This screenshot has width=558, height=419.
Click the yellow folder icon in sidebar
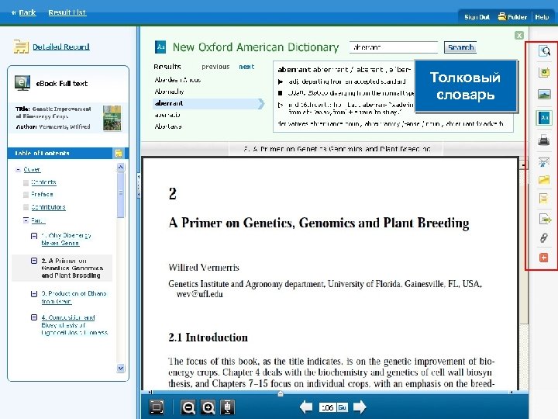(x=544, y=179)
